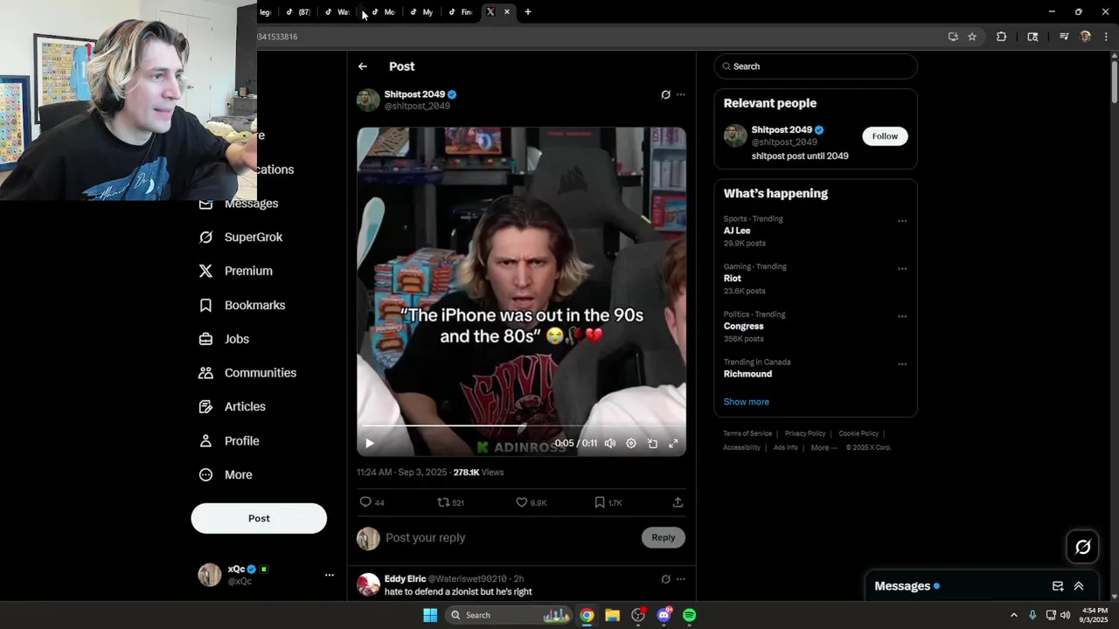The height and width of the screenshot is (629, 1119).
Task: Bookmark the post with 1.7K bookmarks
Action: coord(608,502)
